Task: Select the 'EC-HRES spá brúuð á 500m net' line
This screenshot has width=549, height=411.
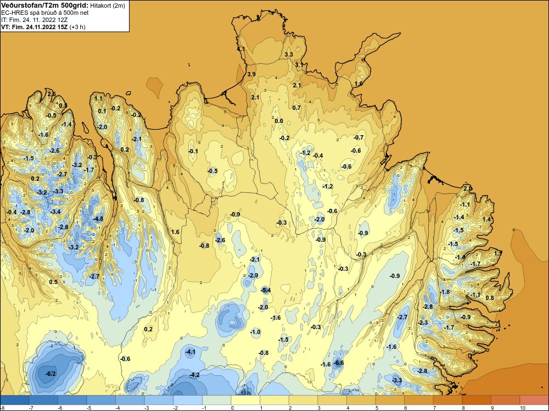Action: [x=45, y=13]
